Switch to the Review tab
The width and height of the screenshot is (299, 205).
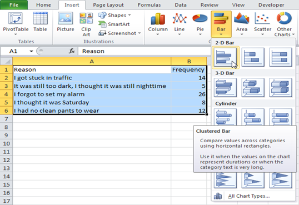[209, 5]
